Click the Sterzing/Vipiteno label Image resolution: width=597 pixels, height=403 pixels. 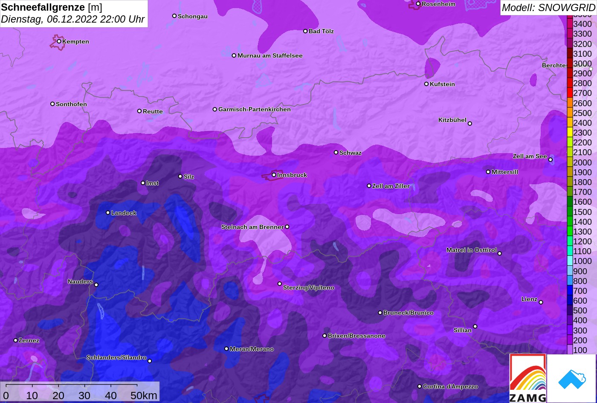point(309,288)
